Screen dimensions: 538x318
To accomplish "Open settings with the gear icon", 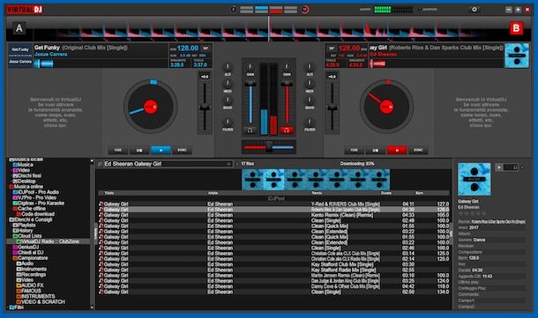I will [474, 10].
